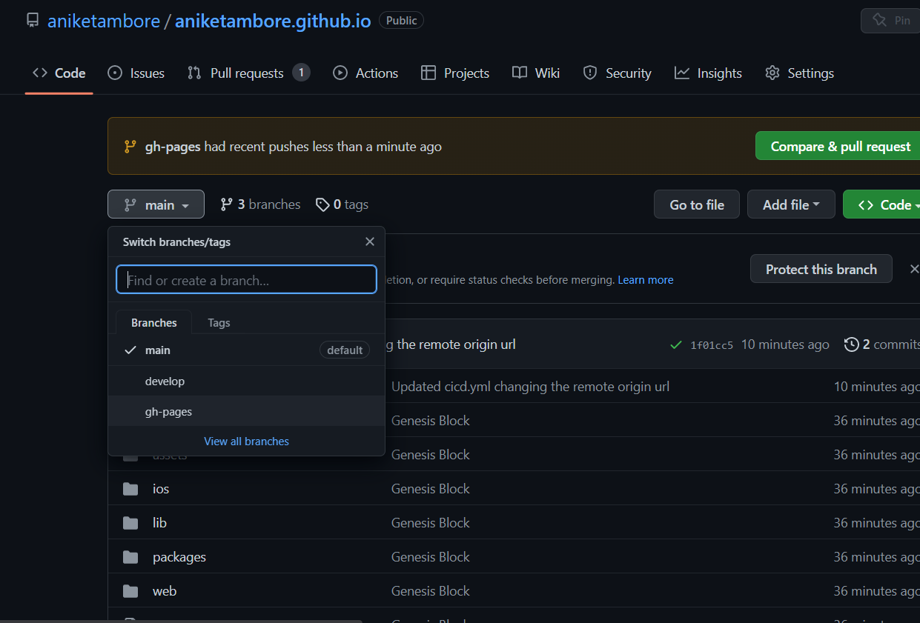This screenshot has height=623, width=920.
Task: Click the web folder icon
Action: coord(130,591)
